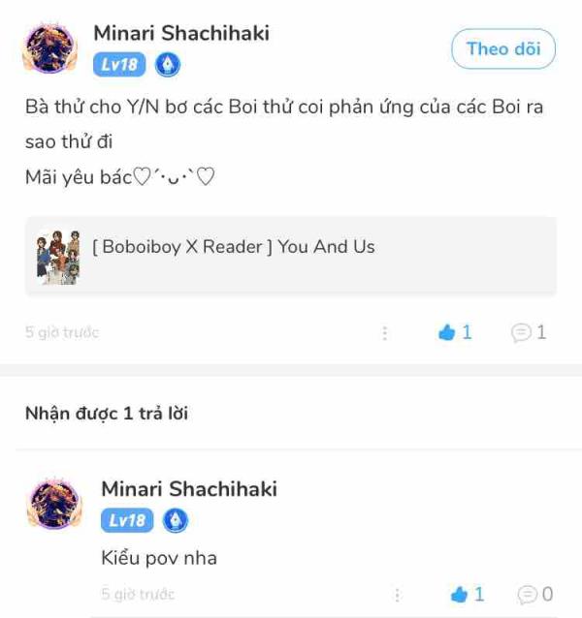Screen dimensions: 582x618
Task: Tap the author pen badge on top post
Action: (168, 65)
